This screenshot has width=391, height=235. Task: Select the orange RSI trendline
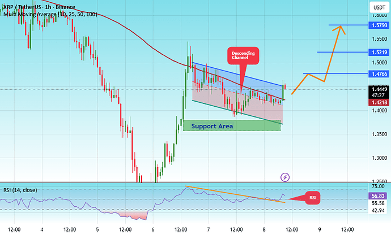pyautogui.click(x=238, y=193)
